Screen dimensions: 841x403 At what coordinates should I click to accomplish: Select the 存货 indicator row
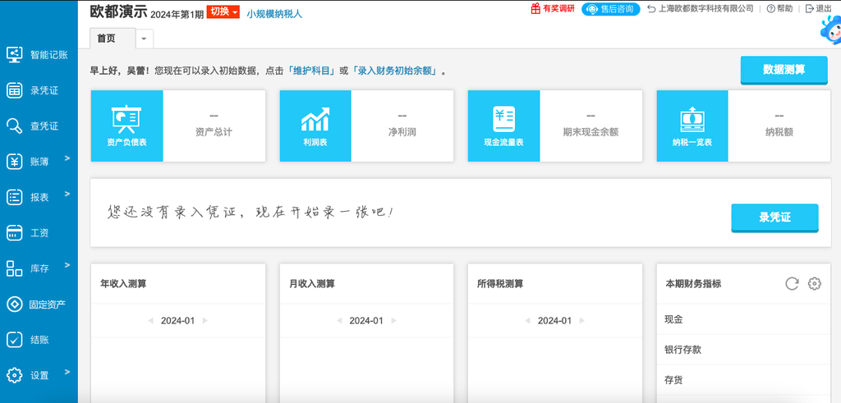click(x=743, y=381)
